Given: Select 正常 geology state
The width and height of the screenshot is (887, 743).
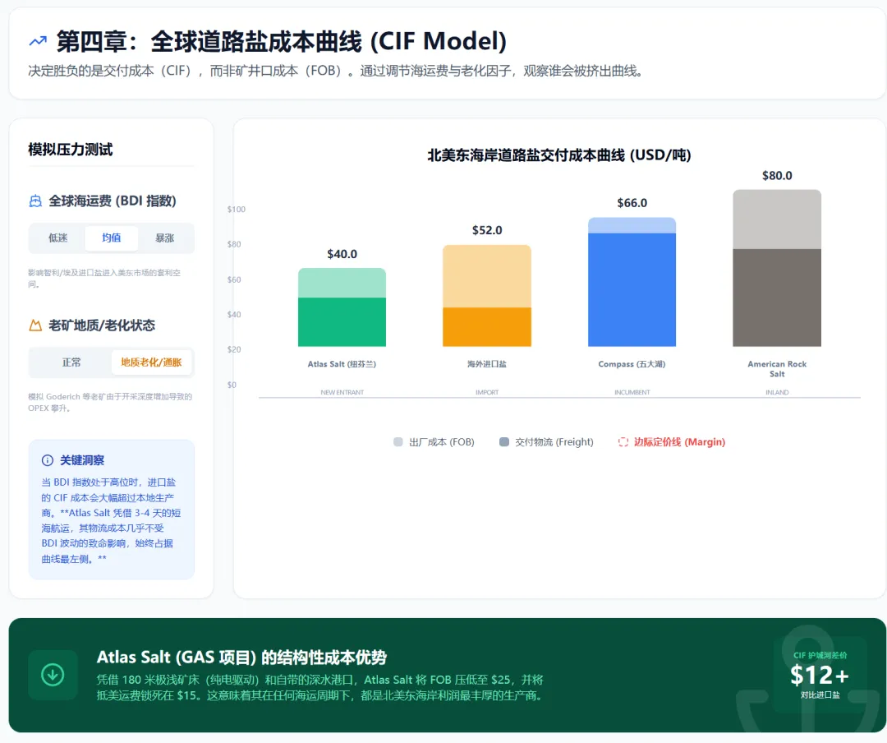Looking at the screenshot, I should tap(71, 362).
